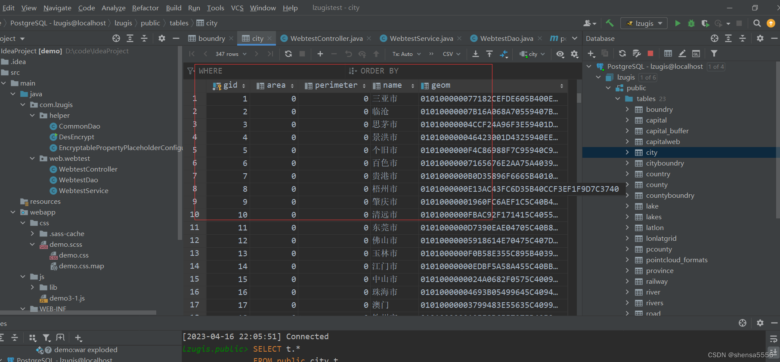Image resolution: width=780 pixels, height=362 pixels.
Task: Collapse the tables folder in Database tree
Action: click(x=618, y=98)
